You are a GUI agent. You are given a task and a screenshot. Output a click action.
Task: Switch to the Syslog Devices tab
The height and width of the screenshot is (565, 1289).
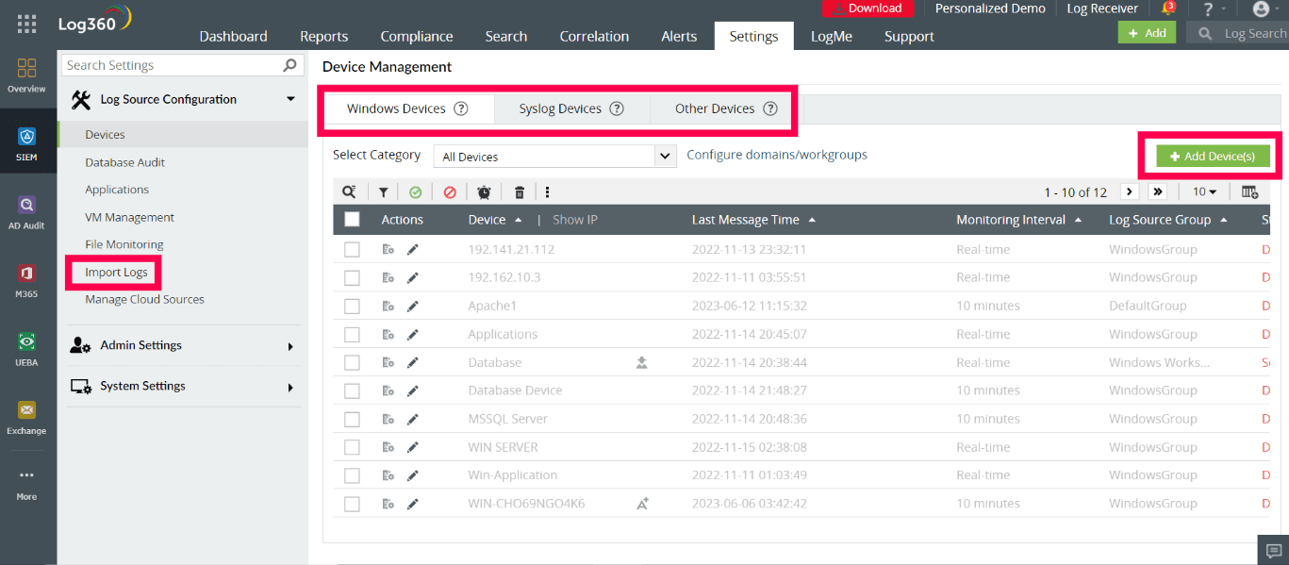click(570, 108)
